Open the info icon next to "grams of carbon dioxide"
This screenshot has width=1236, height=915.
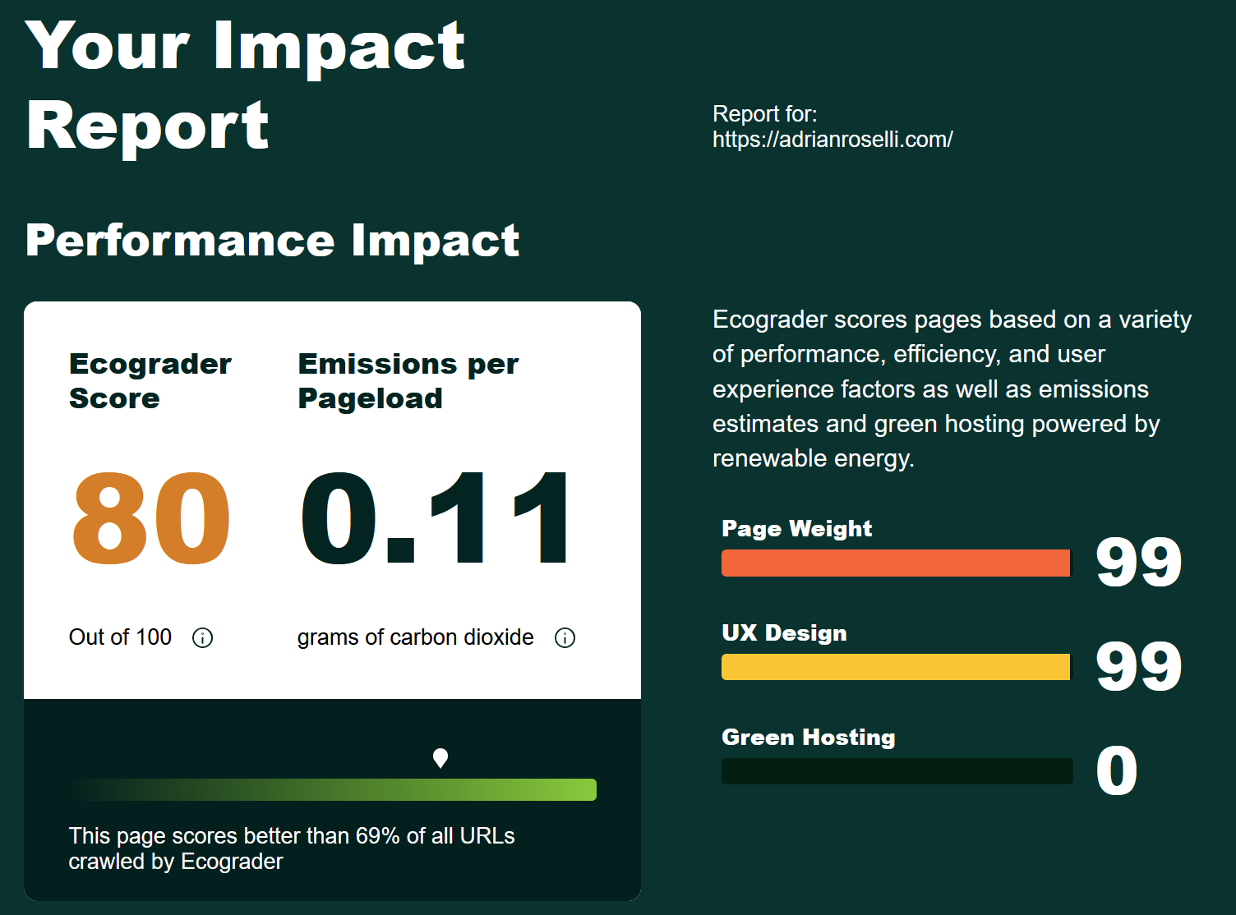click(x=565, y=637)
